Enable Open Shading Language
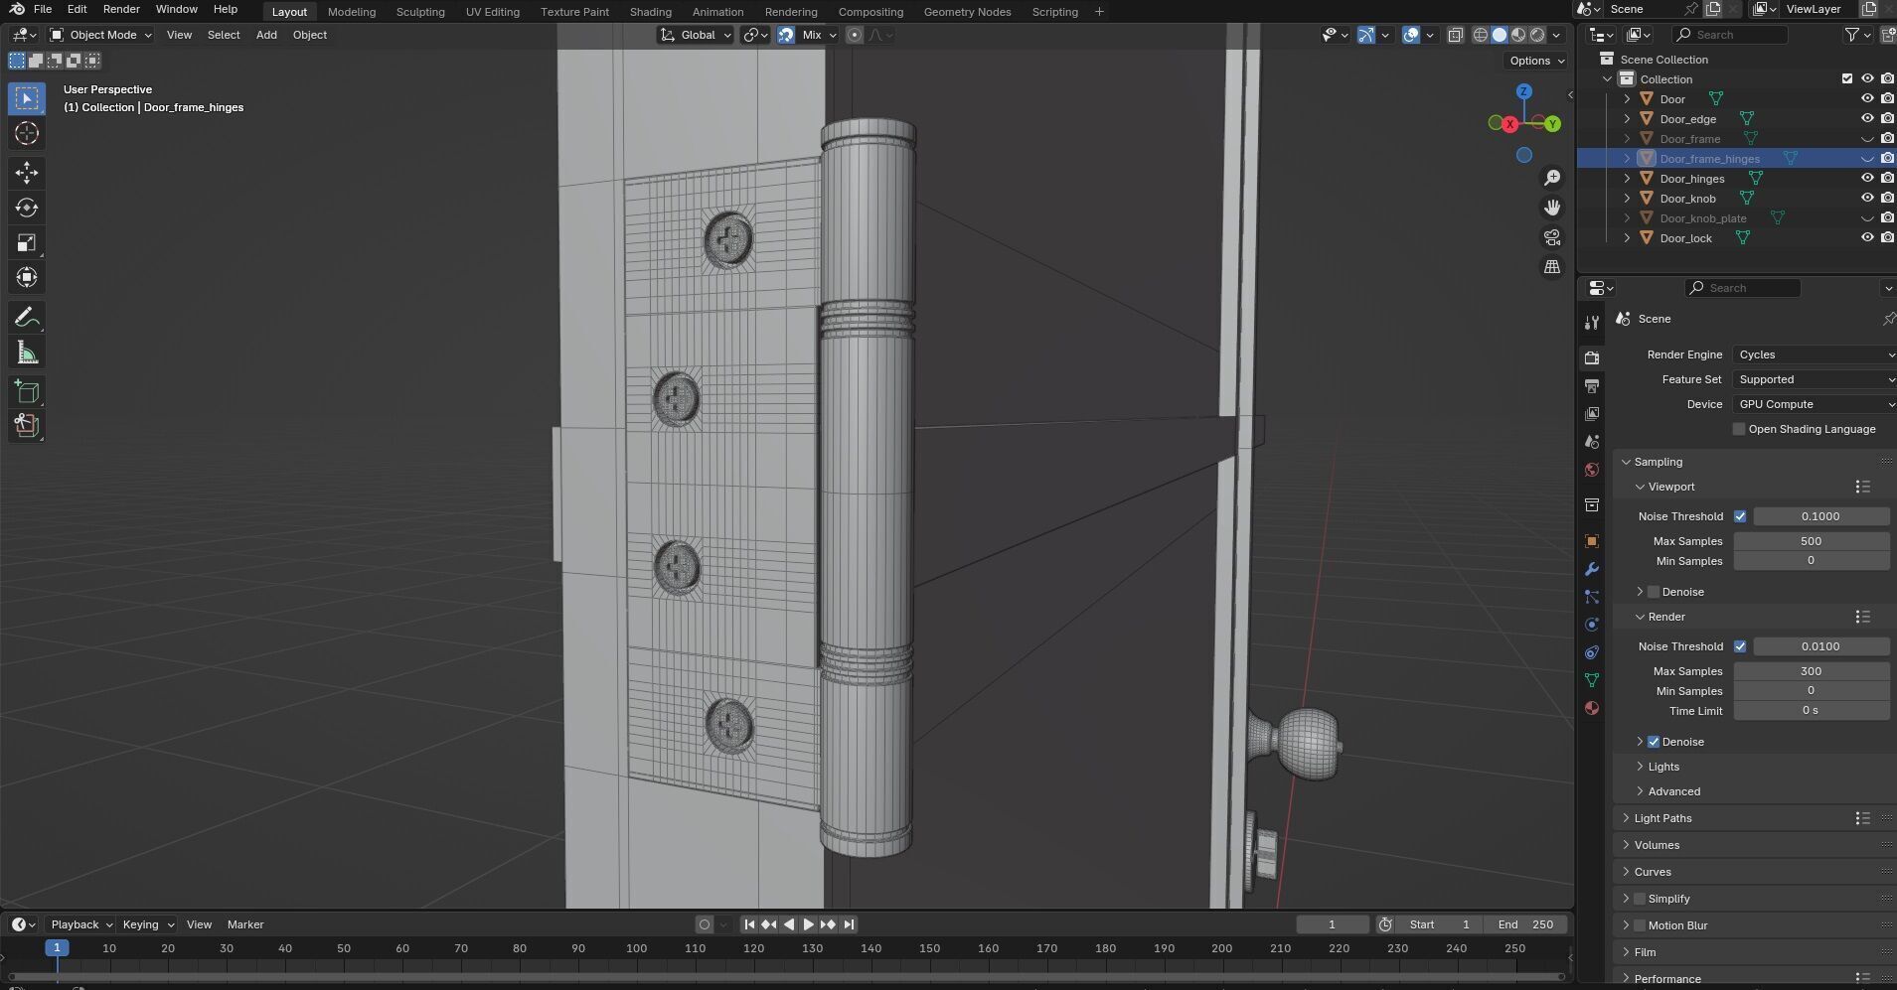The width and height of the screenshot is (1897, 990). pos(1738,429)
